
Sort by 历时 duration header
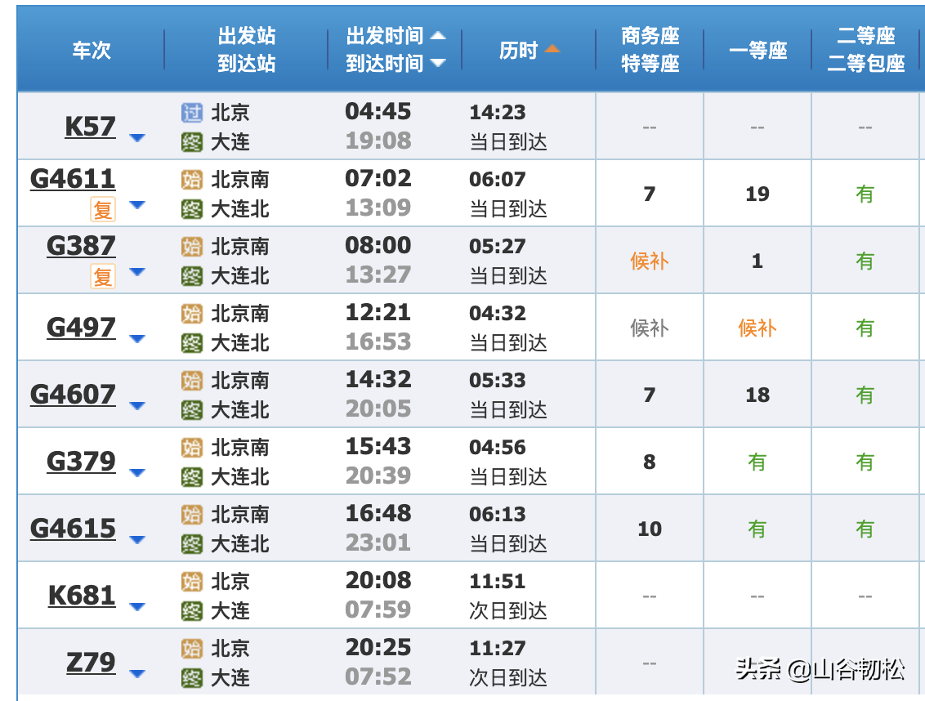[x=519, y=50]
